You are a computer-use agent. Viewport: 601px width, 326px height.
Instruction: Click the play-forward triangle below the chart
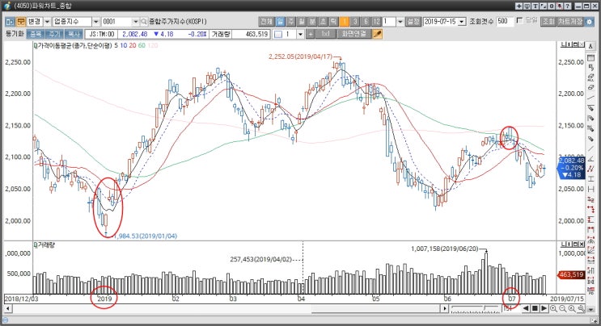click(544, 308)
